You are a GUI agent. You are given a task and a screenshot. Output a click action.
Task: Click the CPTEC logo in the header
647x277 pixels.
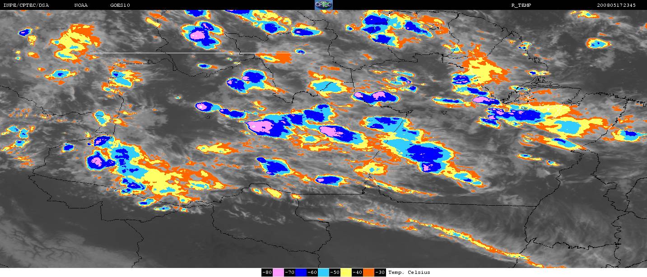click(x=323, y=5)
